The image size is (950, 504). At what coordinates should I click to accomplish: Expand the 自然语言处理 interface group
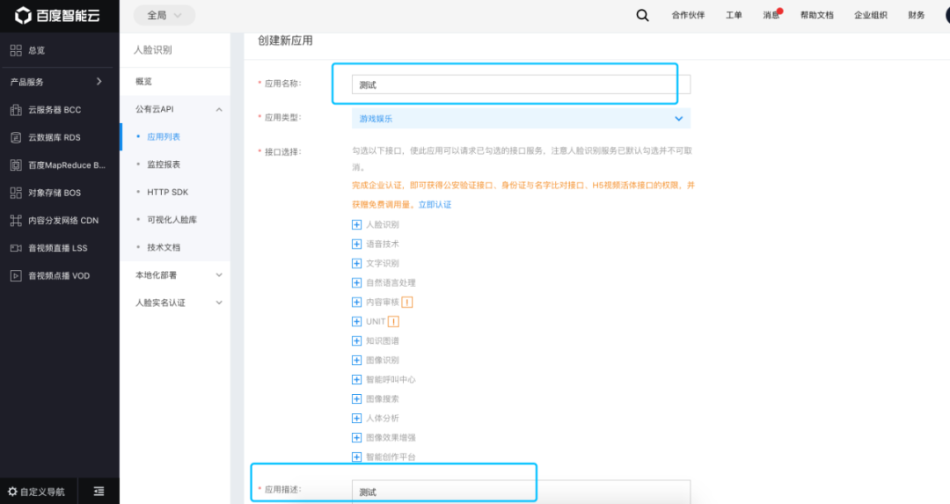point(356,283)
